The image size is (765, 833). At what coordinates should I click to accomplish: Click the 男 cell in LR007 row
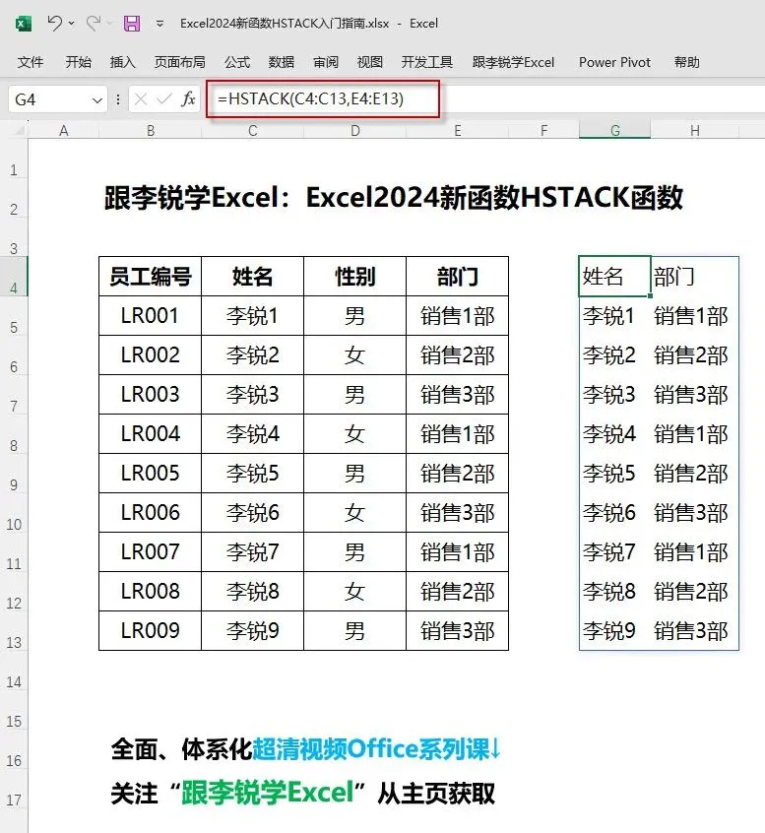click(x=354, y=552)
